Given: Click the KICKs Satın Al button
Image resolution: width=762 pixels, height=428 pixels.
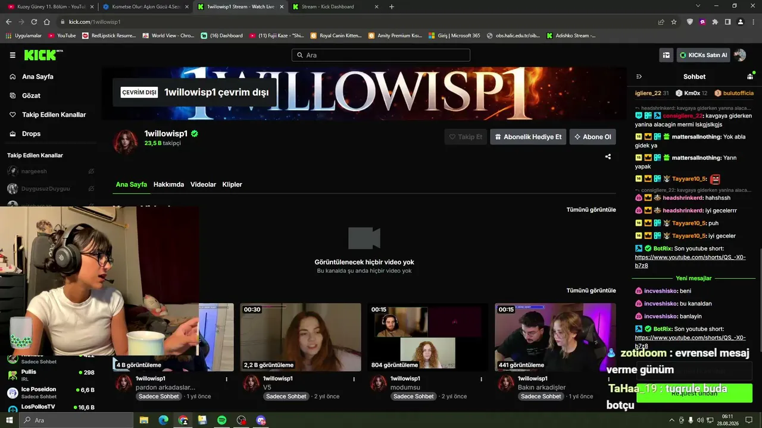Looking at the screenshot, I should [703, 55].
